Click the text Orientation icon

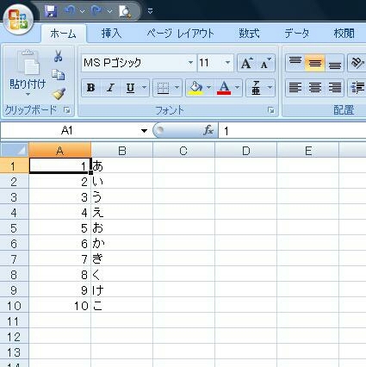(357, 63)
